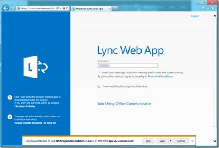Click Save in the download prompt
Image resolution: width=219 pixels, height=148 pixels.
162,141
